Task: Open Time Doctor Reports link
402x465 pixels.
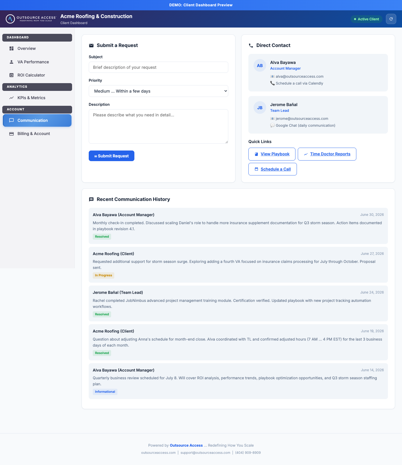Action: [x=327, y=154]
